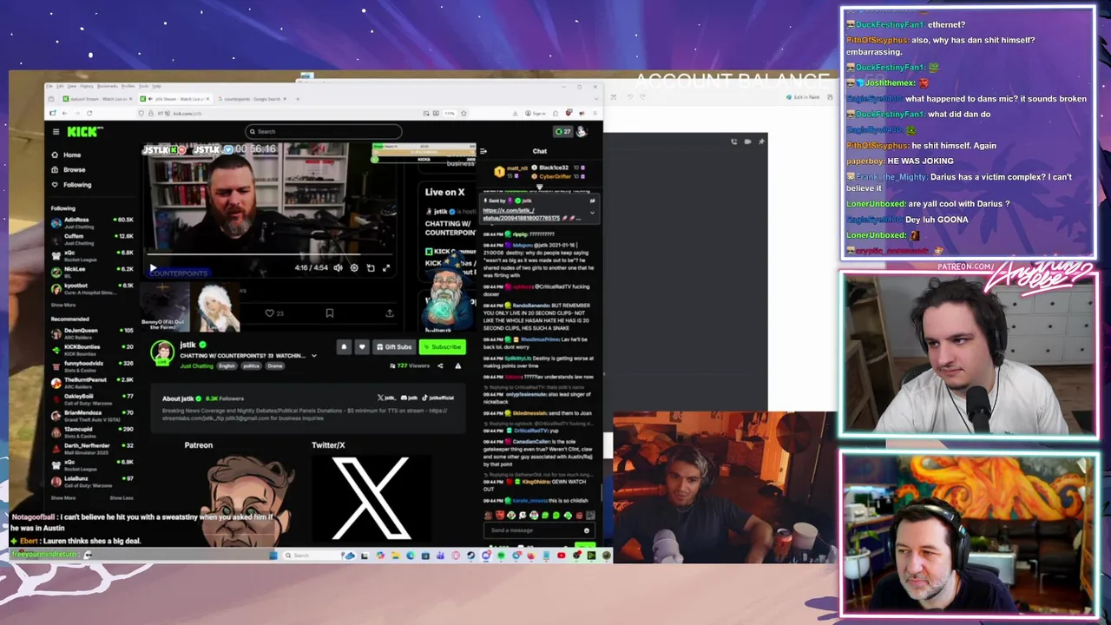Like the clip with heart showing 23

point(274,313)
